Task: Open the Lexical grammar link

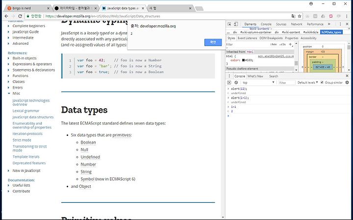Action: pos(26,111)
